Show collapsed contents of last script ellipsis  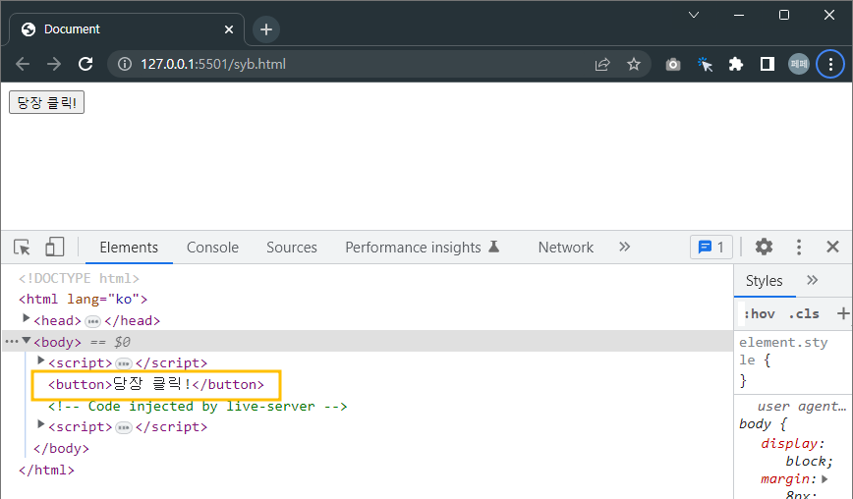[124, 428]
